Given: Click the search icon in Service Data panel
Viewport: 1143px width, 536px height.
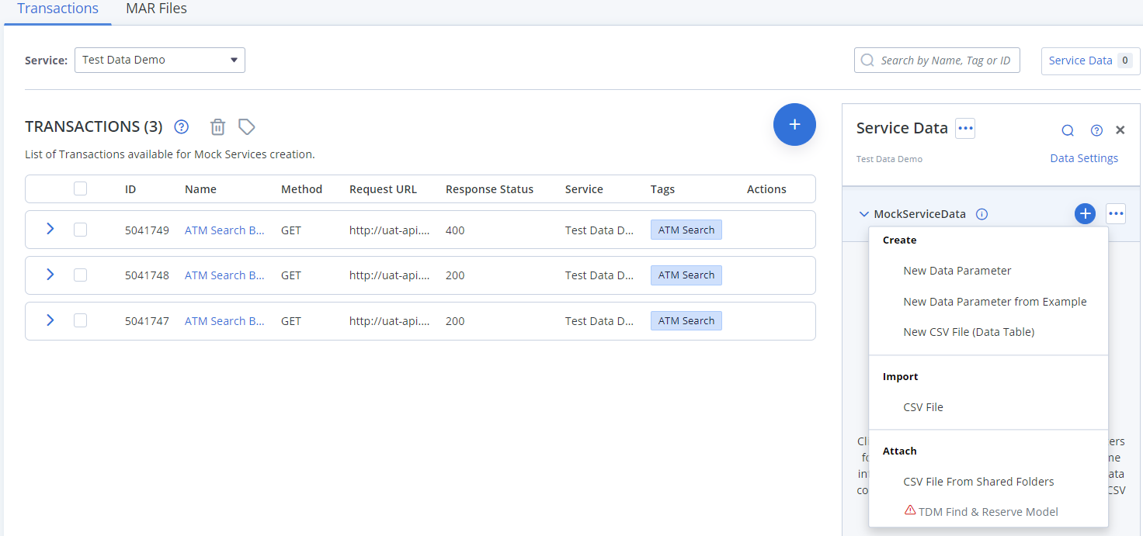Looking at the screenshot, I should coord(1068,130).
